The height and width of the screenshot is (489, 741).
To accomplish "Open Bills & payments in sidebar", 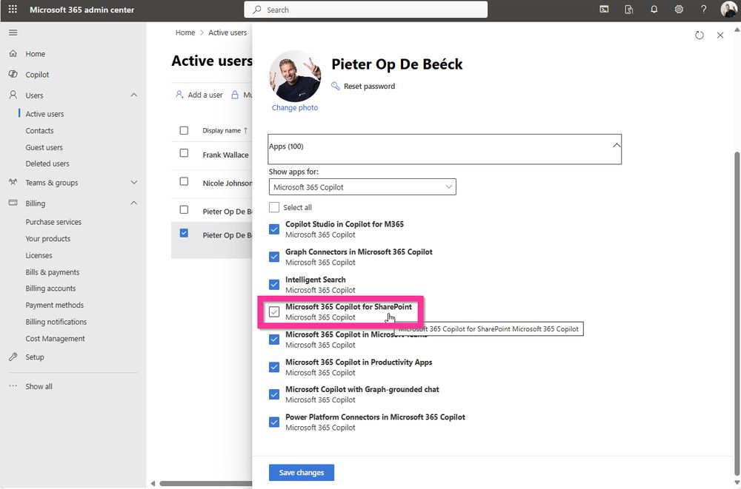I will point(53,272).
